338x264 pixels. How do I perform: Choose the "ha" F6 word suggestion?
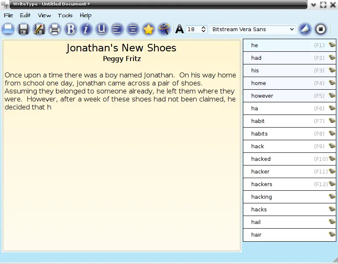click(290, 109)
